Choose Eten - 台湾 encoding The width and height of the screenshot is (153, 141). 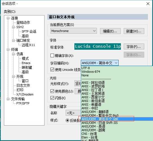pos(117,138)
